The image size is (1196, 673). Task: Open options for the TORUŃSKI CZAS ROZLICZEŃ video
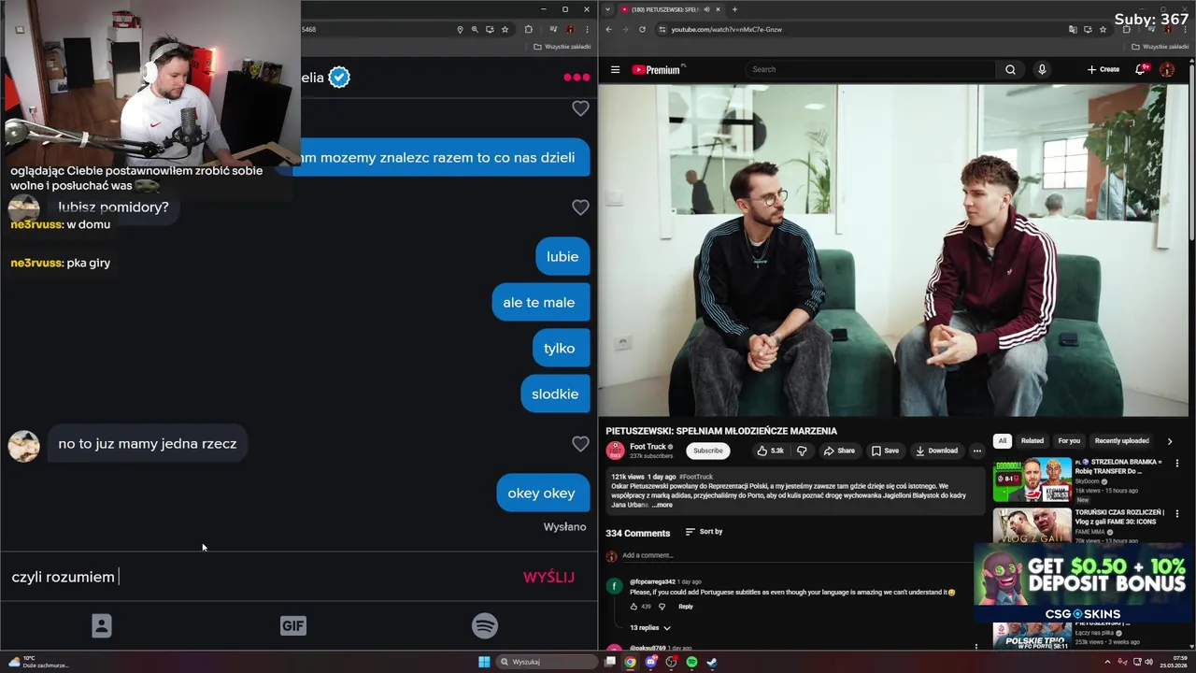point(1177,514)
